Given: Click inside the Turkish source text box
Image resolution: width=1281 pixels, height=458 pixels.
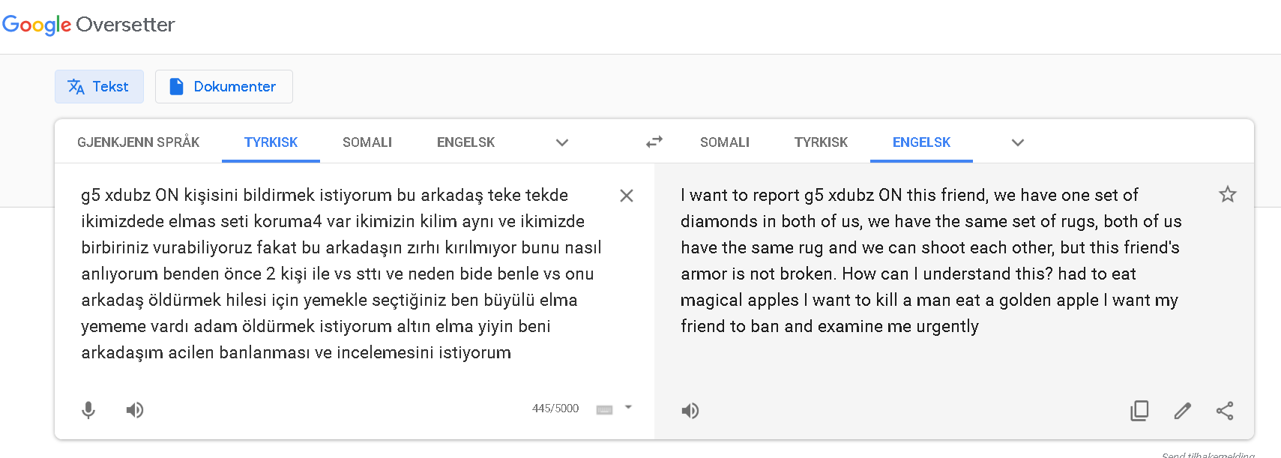Looking at the screenshot, I should [341, 274].
